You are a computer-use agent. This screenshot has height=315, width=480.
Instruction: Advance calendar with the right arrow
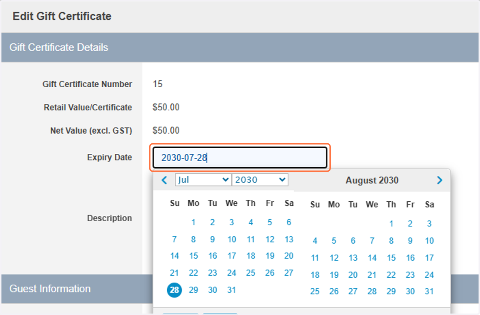(440, 180)
